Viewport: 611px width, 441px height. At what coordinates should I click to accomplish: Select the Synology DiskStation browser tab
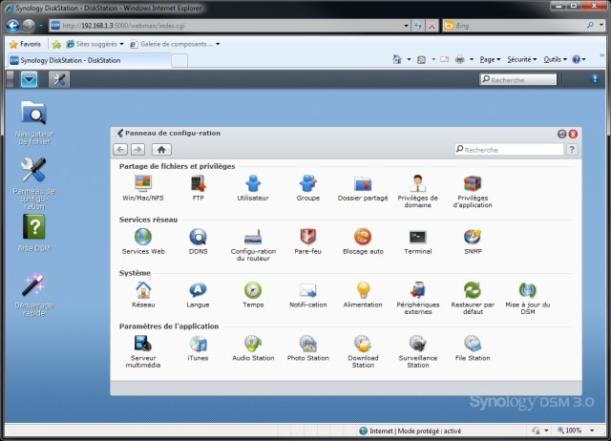90,60
